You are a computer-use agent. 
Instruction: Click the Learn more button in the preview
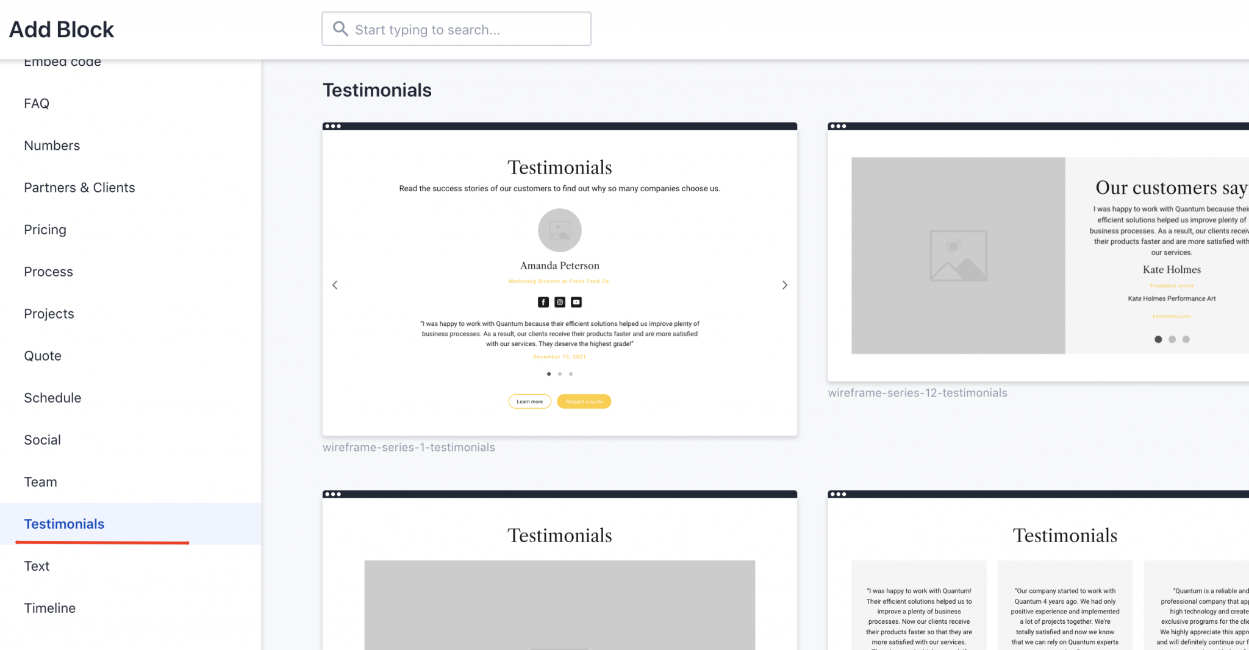529,401
